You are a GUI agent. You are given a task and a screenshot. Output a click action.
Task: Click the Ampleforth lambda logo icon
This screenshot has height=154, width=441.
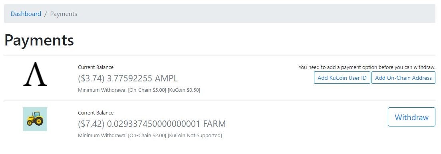pos(35,74)
